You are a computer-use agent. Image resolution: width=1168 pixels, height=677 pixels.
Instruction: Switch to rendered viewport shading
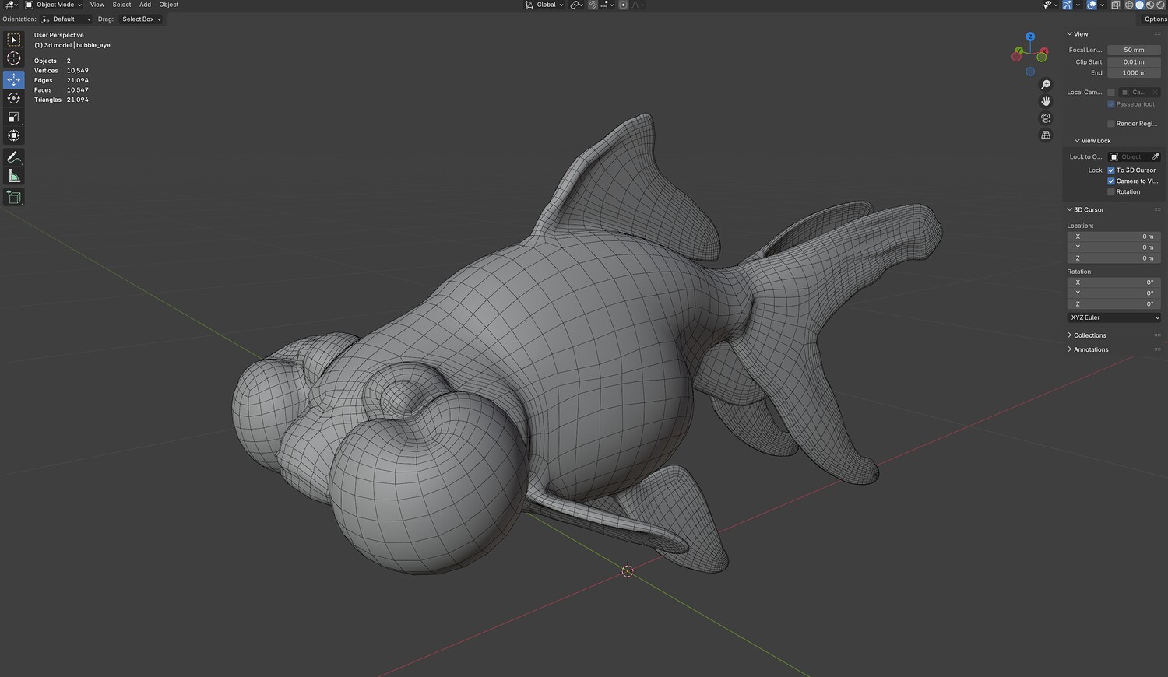pyautogui.click(x=1159, y=5)
